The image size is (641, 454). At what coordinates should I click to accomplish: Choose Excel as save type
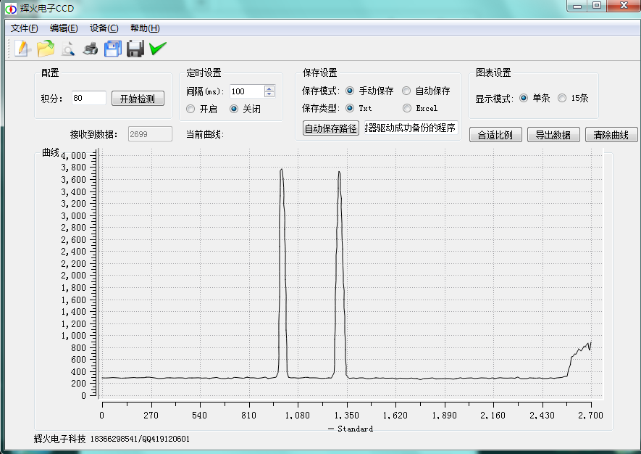pyautogui.click(x=407, y=108)
